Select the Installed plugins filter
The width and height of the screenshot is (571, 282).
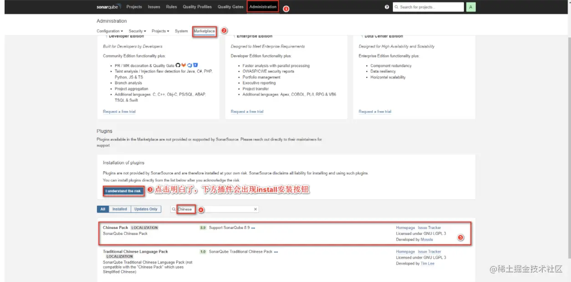click(x=120, y=209)
